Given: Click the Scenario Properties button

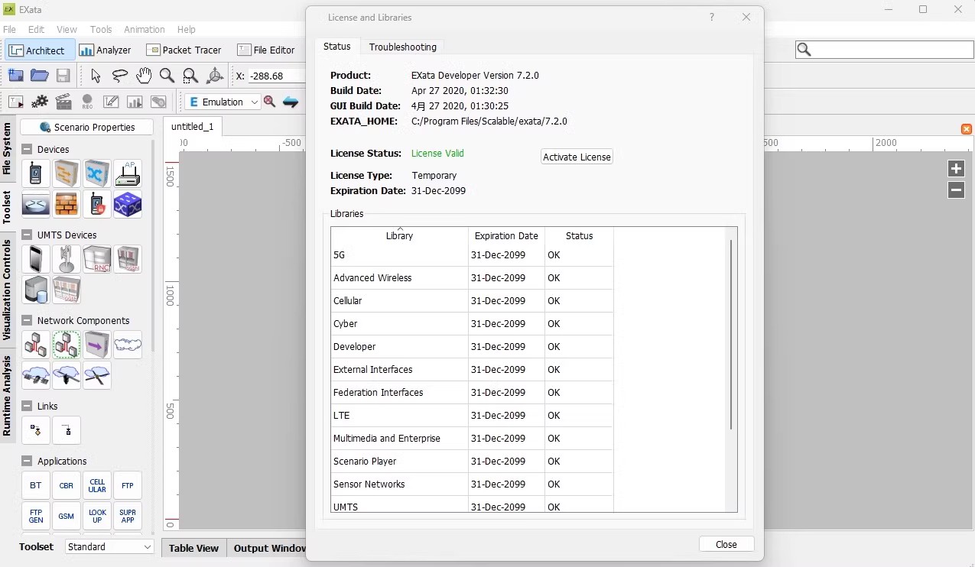Looking at the screenshot, I should [x=87, y=127].
